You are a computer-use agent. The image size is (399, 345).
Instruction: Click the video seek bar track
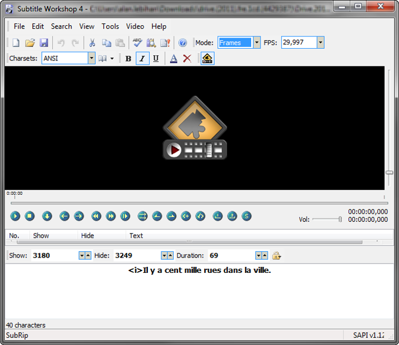199,203
